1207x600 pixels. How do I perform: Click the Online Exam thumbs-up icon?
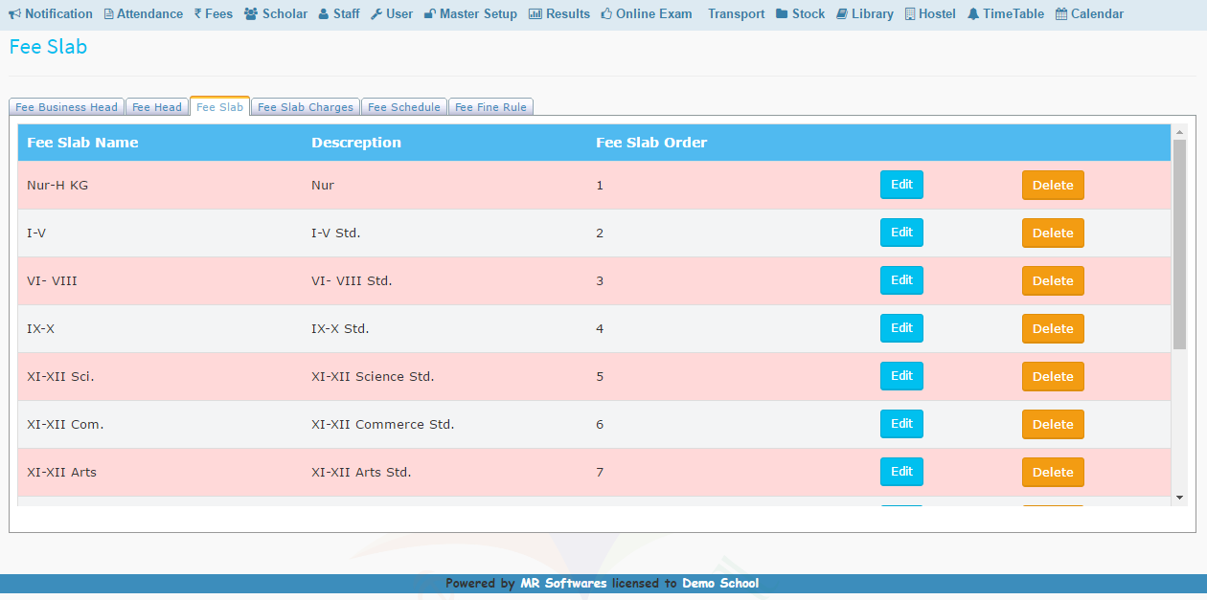tap(606, 14)
